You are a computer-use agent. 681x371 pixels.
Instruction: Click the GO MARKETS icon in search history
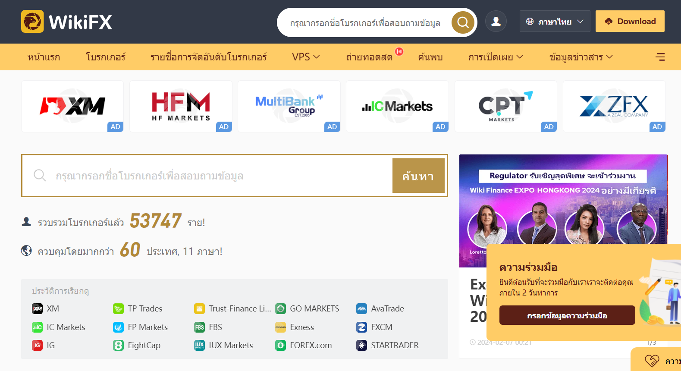click(280, 308)
